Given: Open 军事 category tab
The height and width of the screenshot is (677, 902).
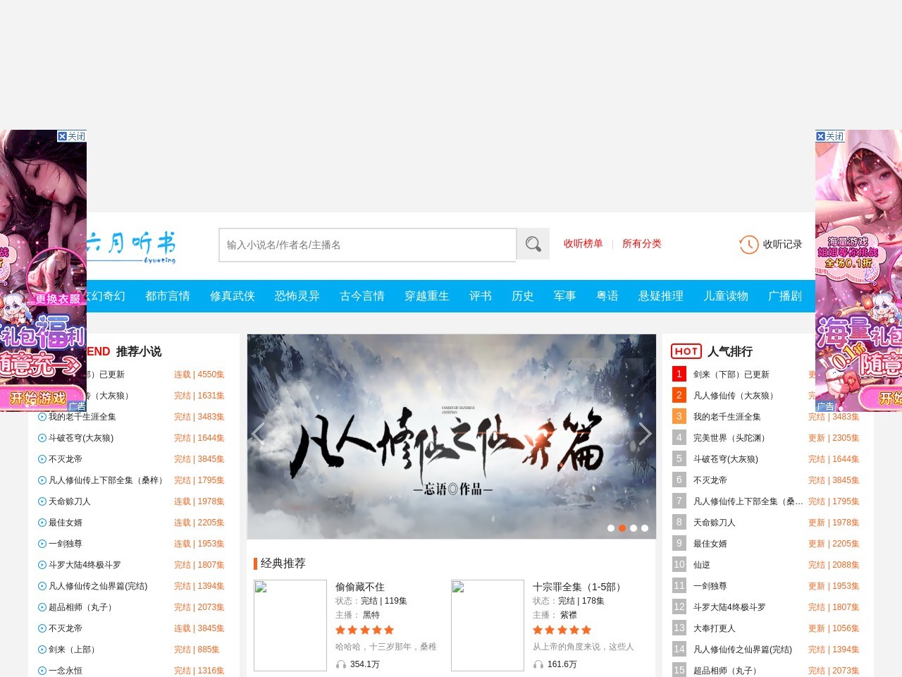Looking at the screenshot, I should tap(565, 296).
